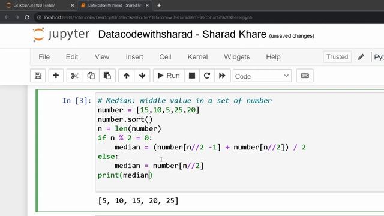Image resolution: width=384 pixels, height=216 pixels.
Task: Open the View menu
Action: point(102,57)
